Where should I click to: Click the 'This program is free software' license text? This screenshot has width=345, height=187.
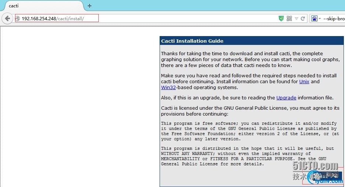250,131
